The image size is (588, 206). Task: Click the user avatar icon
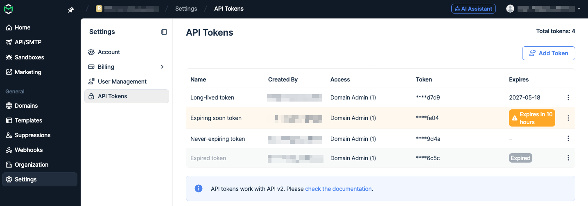[x=510, y=9]
